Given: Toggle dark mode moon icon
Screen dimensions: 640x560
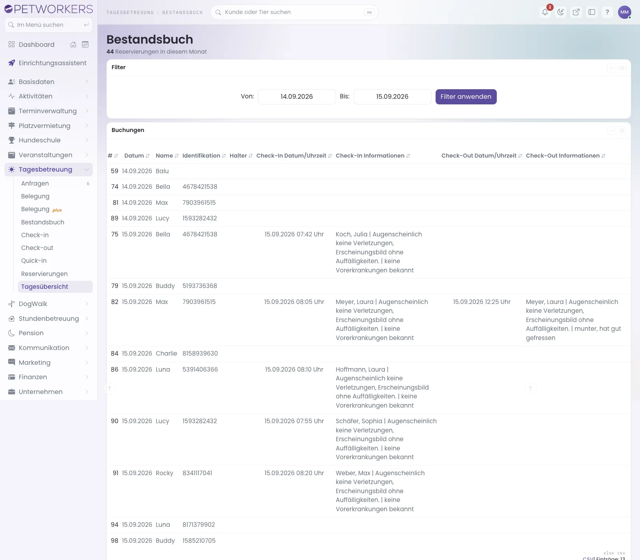Looking at the screenshot, I should click(560, 12).
